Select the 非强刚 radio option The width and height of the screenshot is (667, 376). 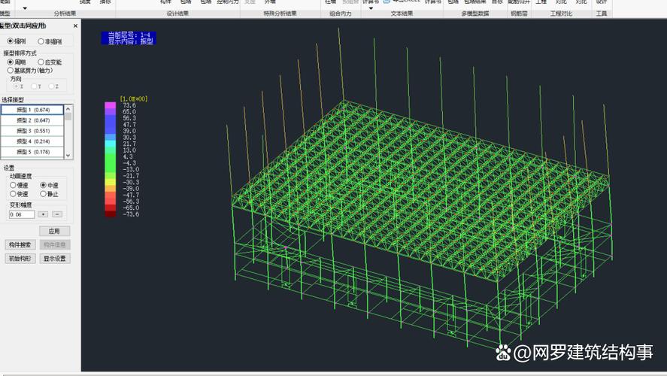tap(41, 41)
